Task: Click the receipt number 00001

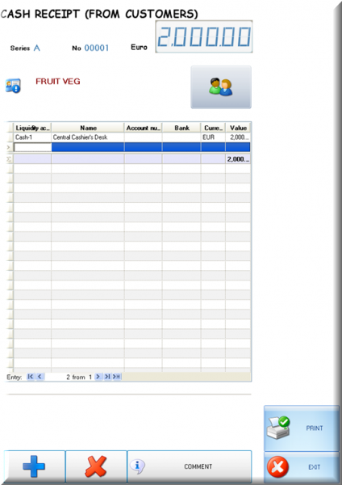Action: coord(97,48)
